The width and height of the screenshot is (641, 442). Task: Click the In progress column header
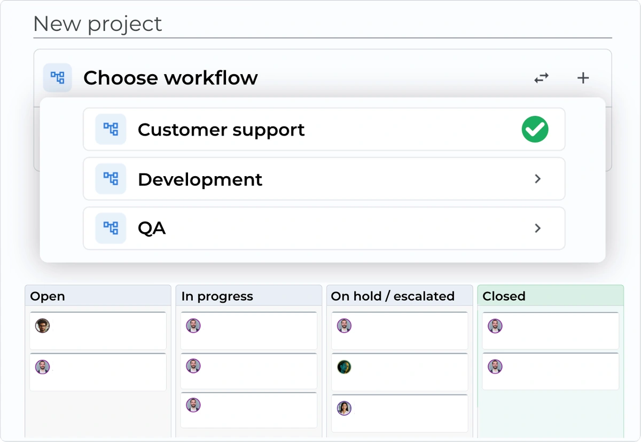(x=249, y=296)
